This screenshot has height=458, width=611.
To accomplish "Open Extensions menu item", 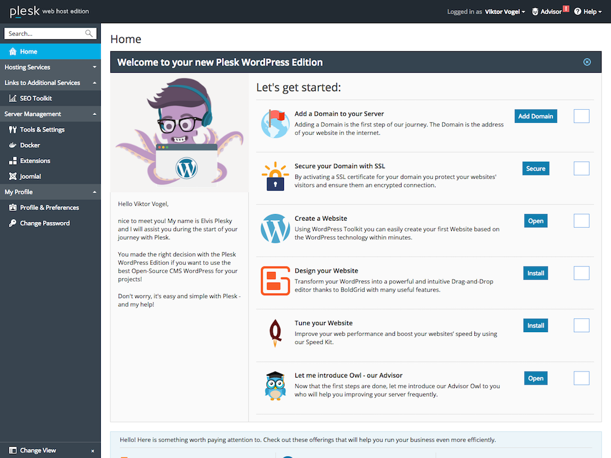I will (x=50, y=161).
